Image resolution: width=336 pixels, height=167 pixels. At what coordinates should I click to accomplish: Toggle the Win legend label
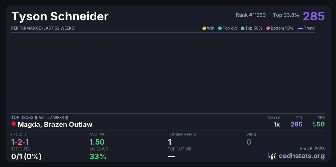coord(211,28)
